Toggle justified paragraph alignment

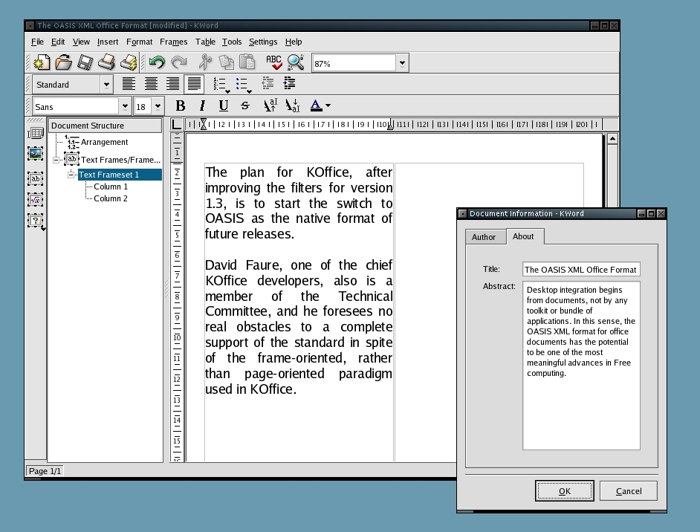194,85
